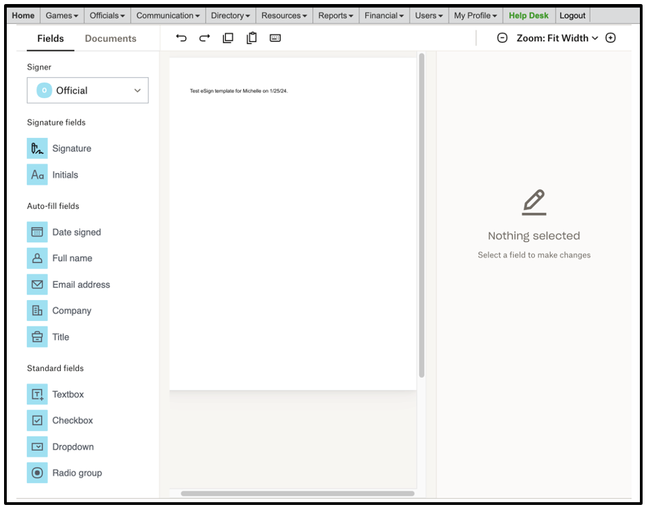Select the Initials field icon
This screenshot has height=511, width=648.
(37, 175)
